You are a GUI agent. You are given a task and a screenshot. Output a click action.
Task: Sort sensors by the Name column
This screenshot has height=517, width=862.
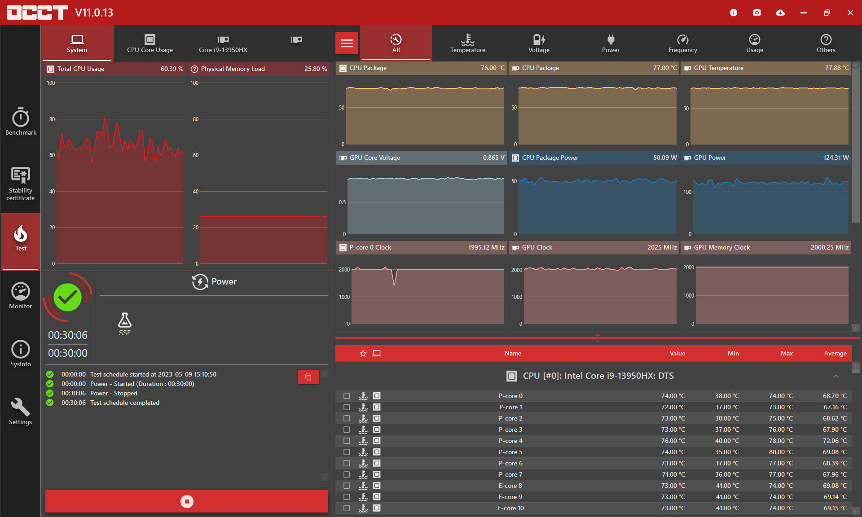click(513, 353)
